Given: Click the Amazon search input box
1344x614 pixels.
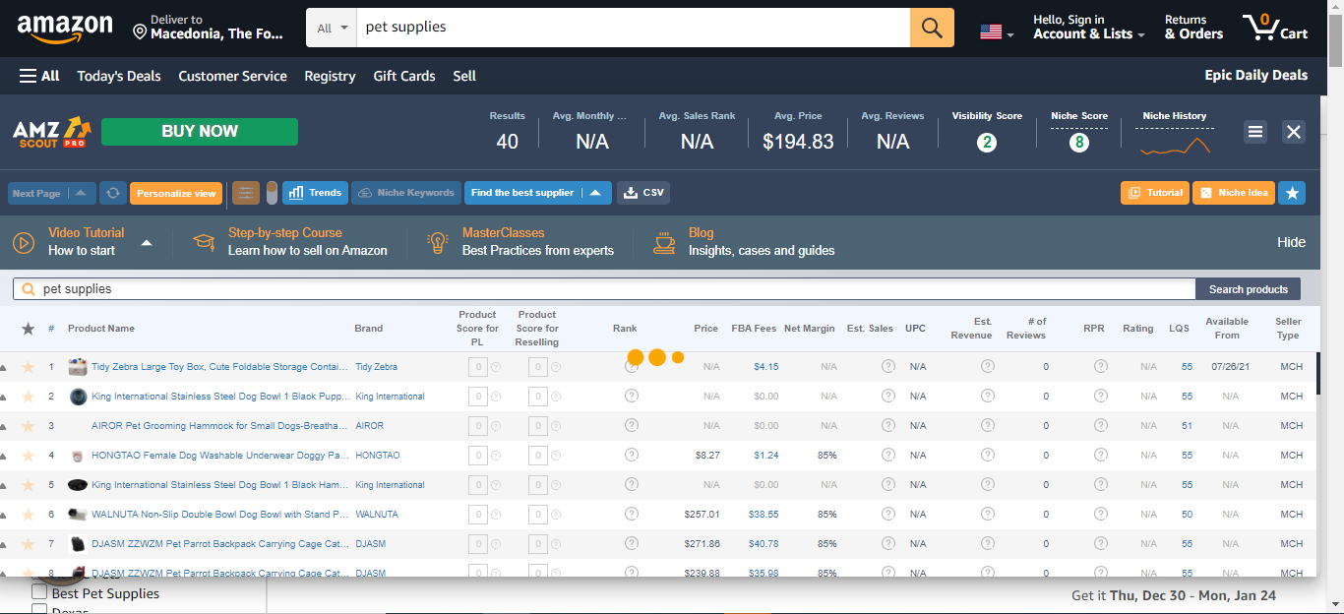Looking at the screenshot, I should click(x=633, y=28).
